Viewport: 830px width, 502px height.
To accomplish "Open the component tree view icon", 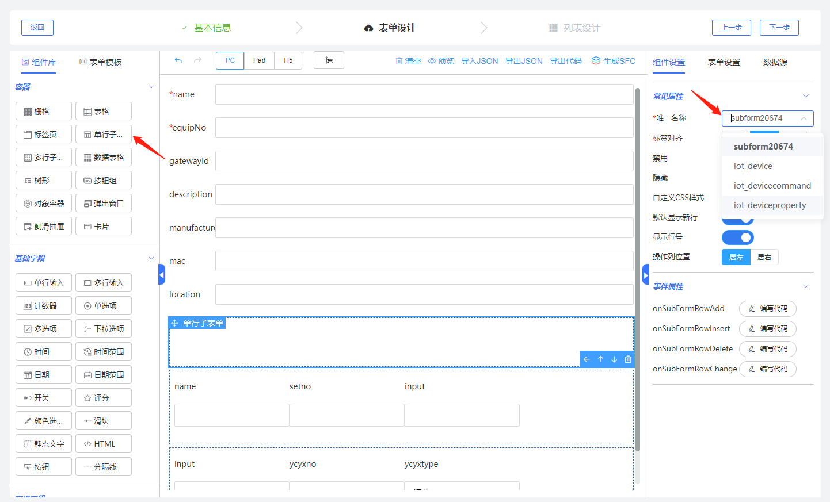I will [x=329, y=60].
